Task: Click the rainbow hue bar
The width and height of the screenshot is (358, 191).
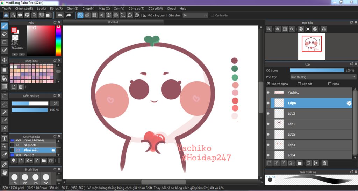Action: click(x=58, y=41)
